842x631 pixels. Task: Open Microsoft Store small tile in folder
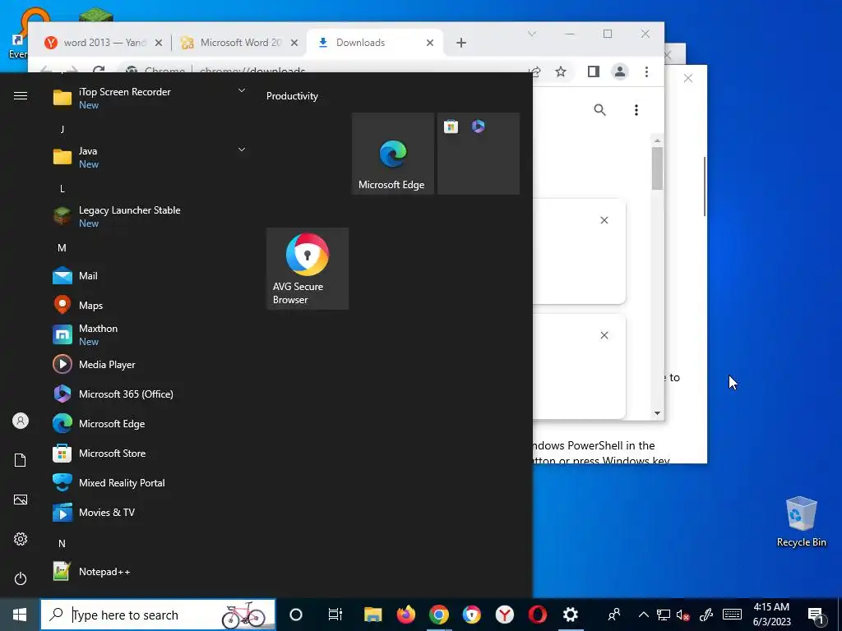[x=451, y=127]
